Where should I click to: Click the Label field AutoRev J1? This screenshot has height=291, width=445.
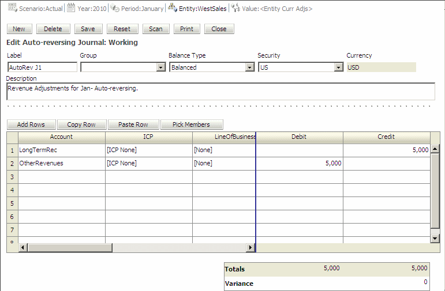tap(42, 67)
